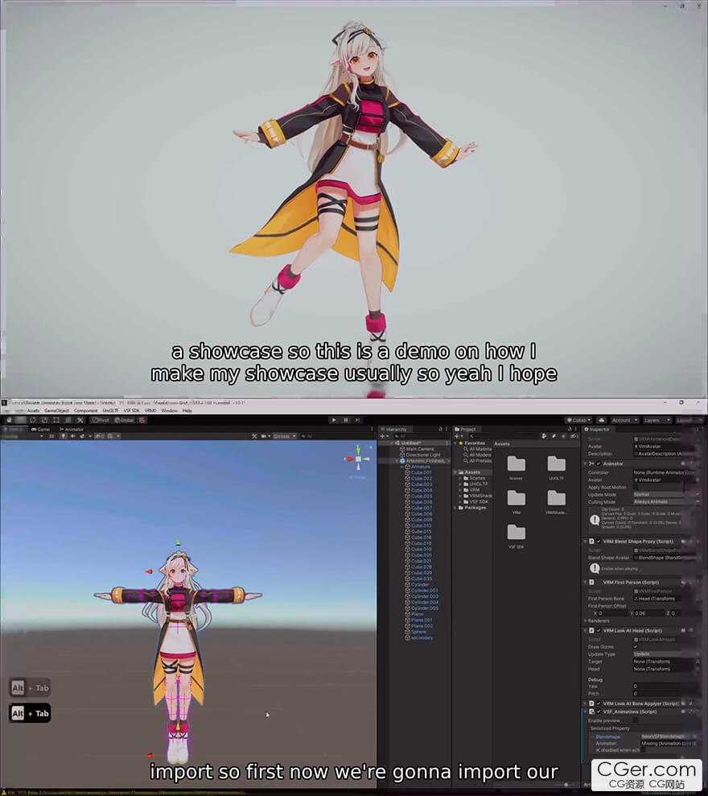708x796 pixels.
Task: Select Scenes folder in Project tree
Action: coord(474,478)
